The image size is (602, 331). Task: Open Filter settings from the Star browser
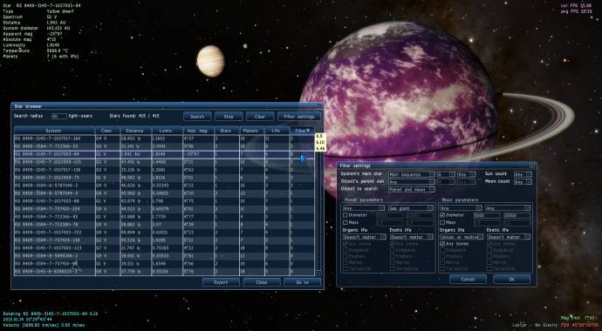[299, 117]
